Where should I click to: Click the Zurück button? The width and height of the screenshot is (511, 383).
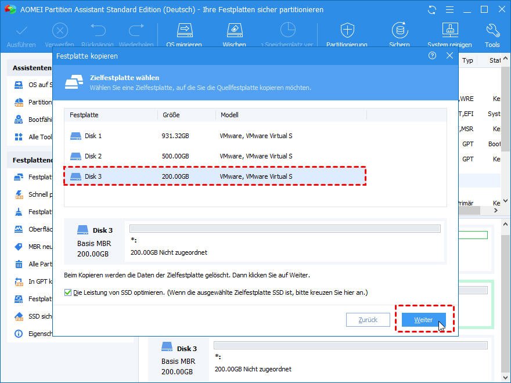click(x=368, y=320)
